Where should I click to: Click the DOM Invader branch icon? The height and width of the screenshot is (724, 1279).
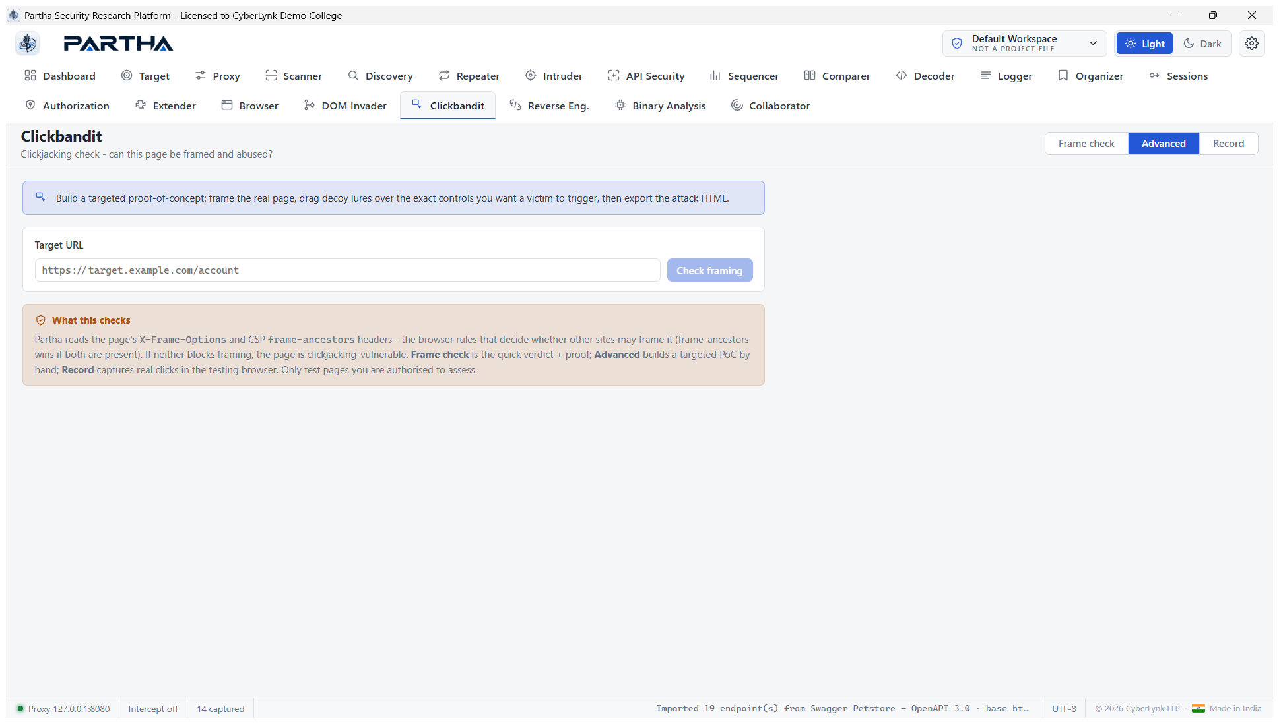[x=310, y=106]
